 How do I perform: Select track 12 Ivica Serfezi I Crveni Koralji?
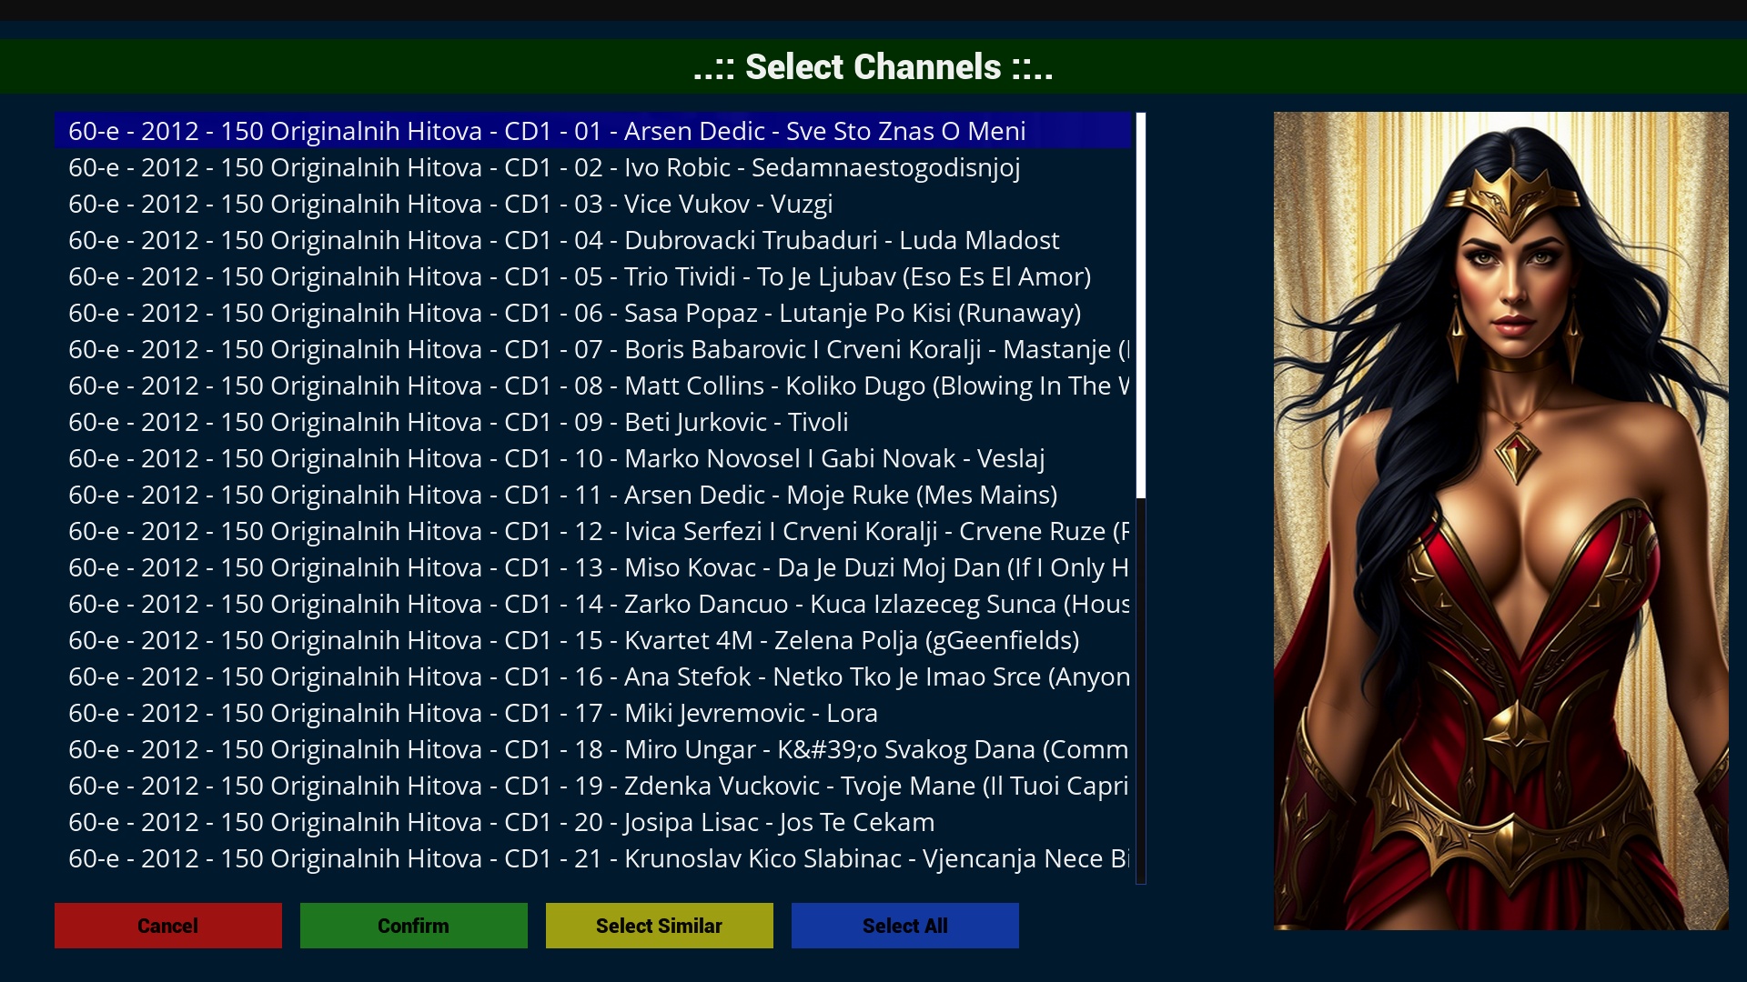point(592,531)
